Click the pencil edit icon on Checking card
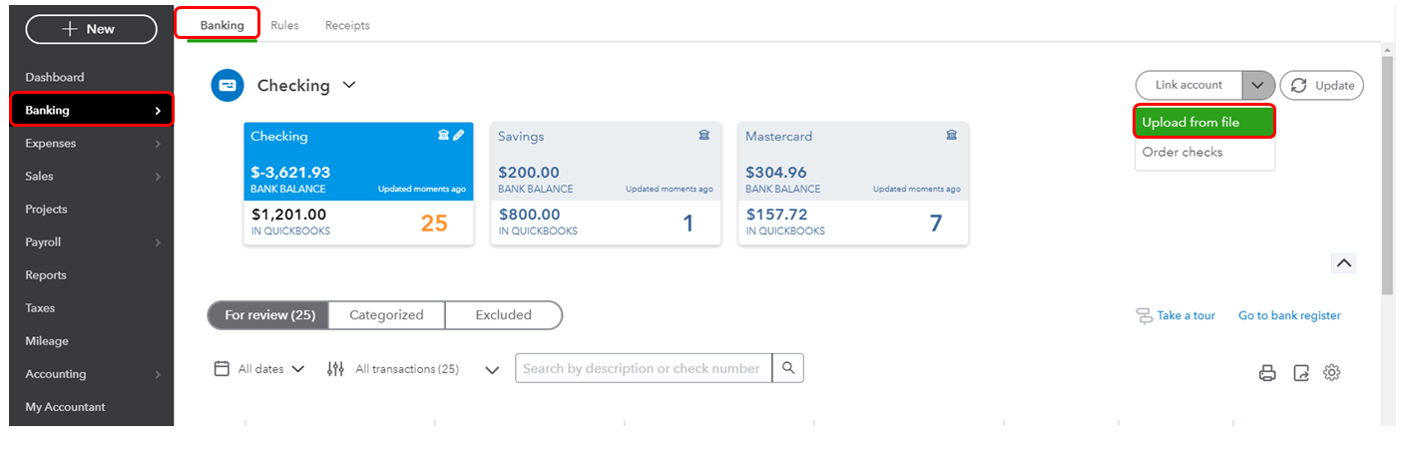 coord(459,136)
